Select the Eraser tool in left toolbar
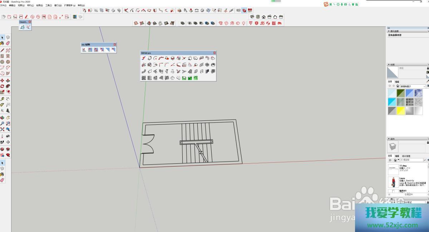The height and width of the screenshot is (232, 429). pos(8,43)
